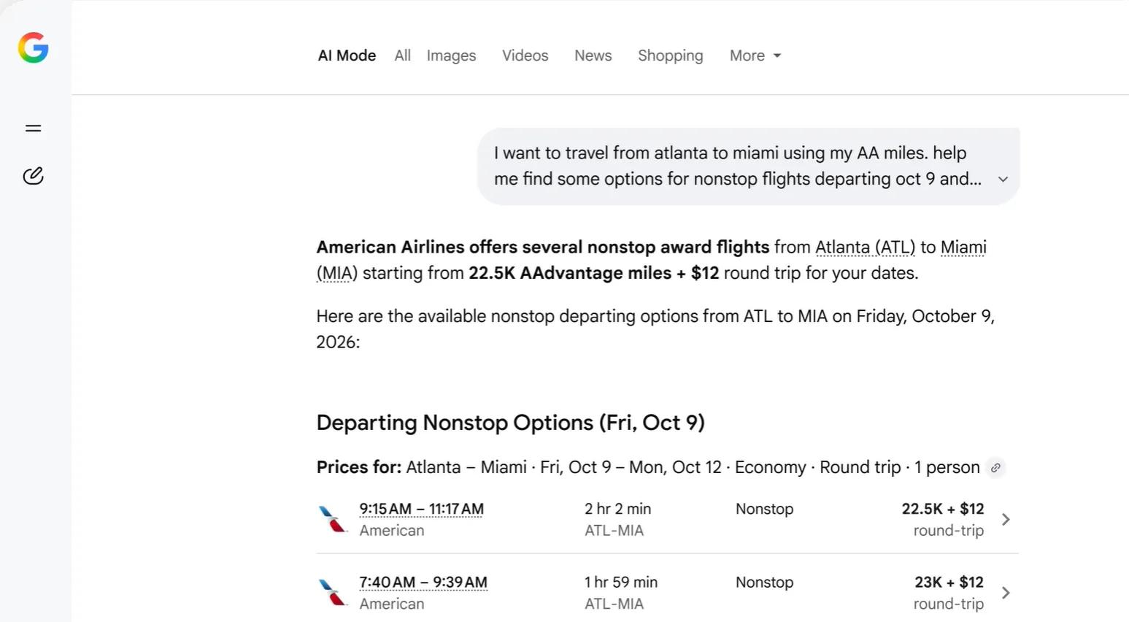Open the Images tab
The width and height of the screenshot is (1129, 622).
click(x=451, y=55)
